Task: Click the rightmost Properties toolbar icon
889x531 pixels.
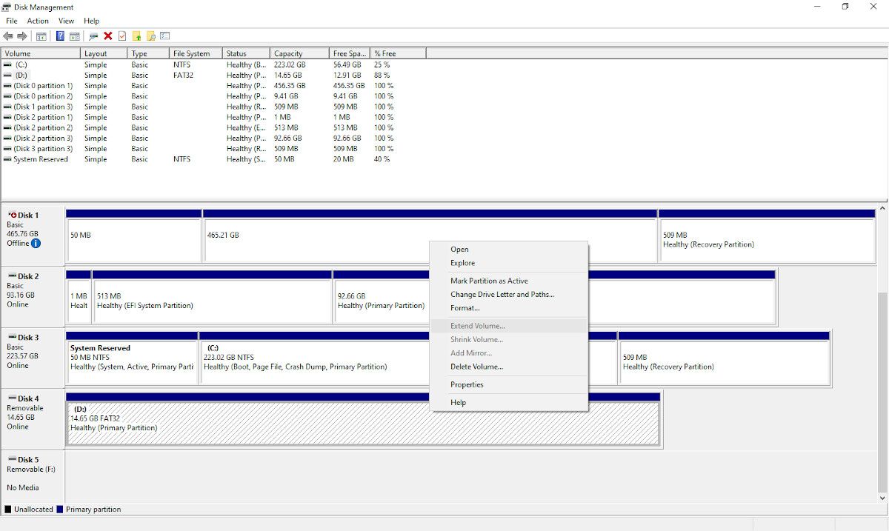Action: pos(164,36)
